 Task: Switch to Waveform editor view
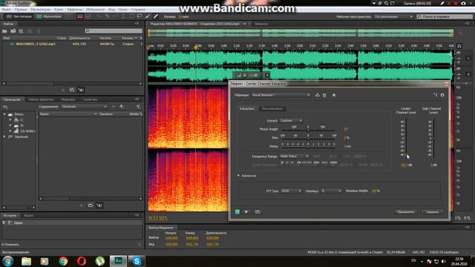tap(19, 16)
